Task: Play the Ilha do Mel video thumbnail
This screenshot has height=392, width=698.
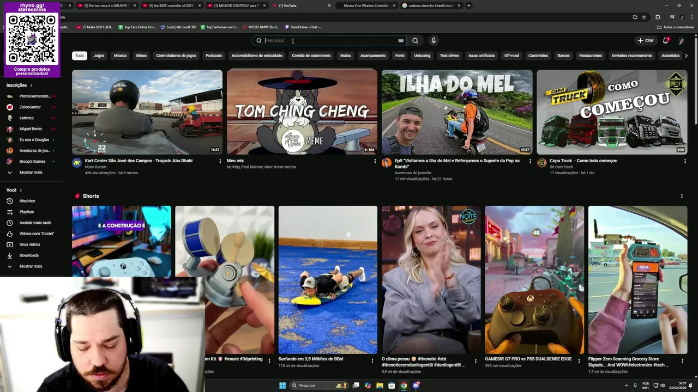Action: 457,112
